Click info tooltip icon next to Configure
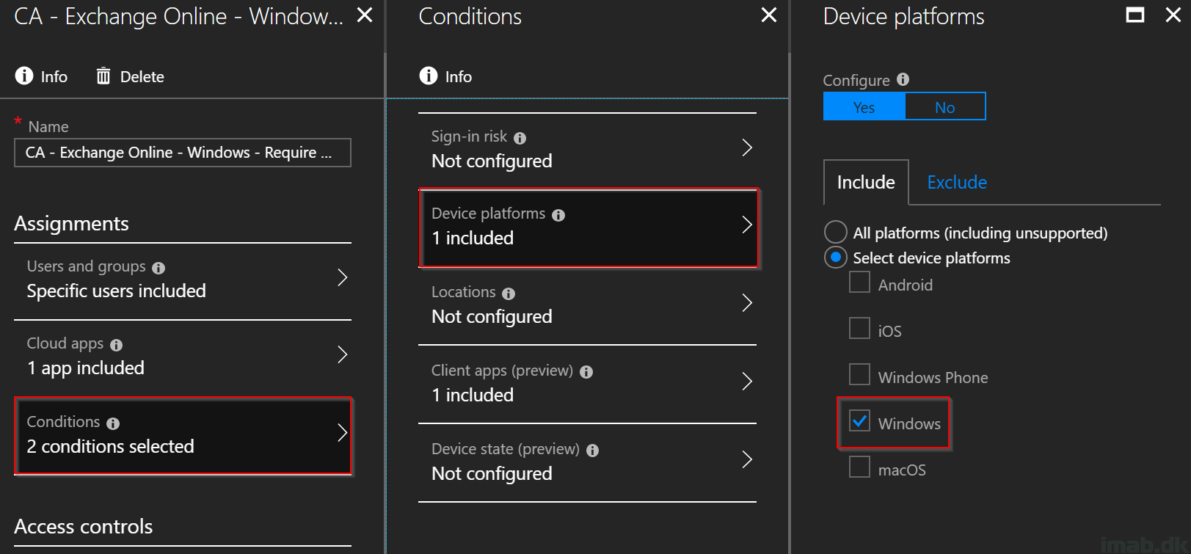 tap(903, 79)
